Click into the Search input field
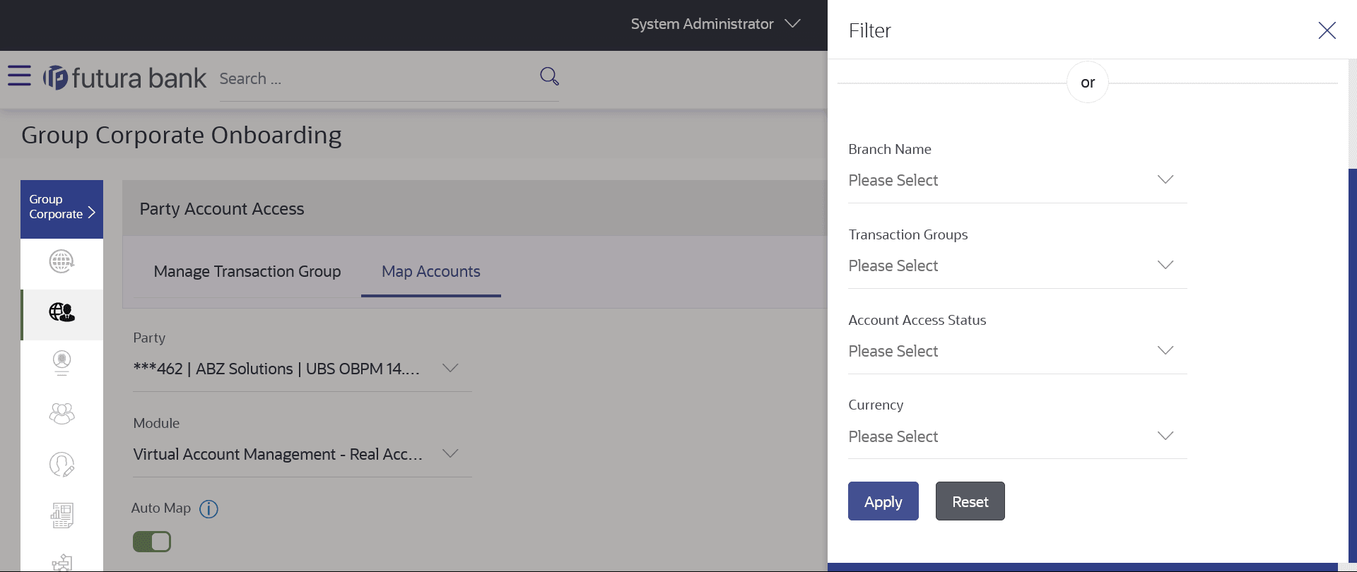This screenshot has height=572, width=1357. tap(375, 78)
